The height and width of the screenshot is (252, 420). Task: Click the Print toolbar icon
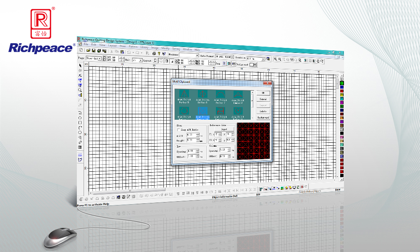[x=154, y=53]
